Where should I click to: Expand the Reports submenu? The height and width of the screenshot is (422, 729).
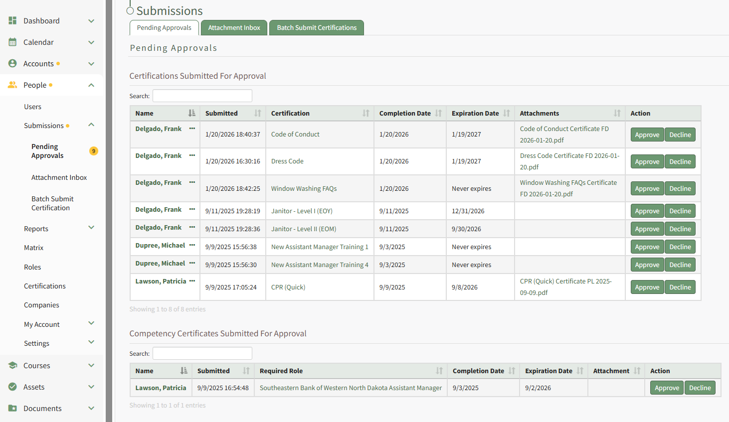[91, 228]
